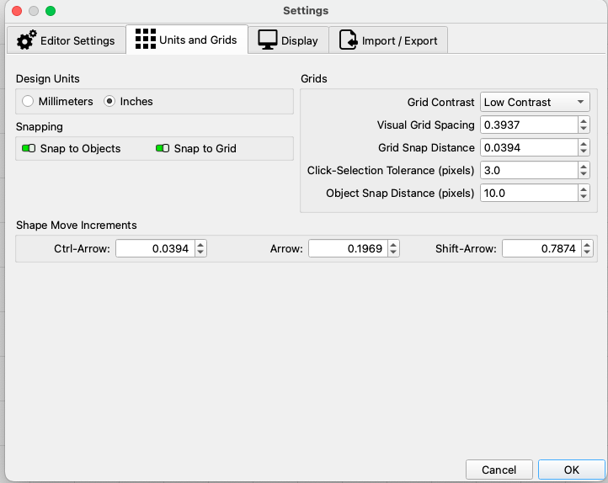The width and height of the screenshot is (608, 483).
Task: Open the Grid Contrast dropdown
Action: coord(535,103)
